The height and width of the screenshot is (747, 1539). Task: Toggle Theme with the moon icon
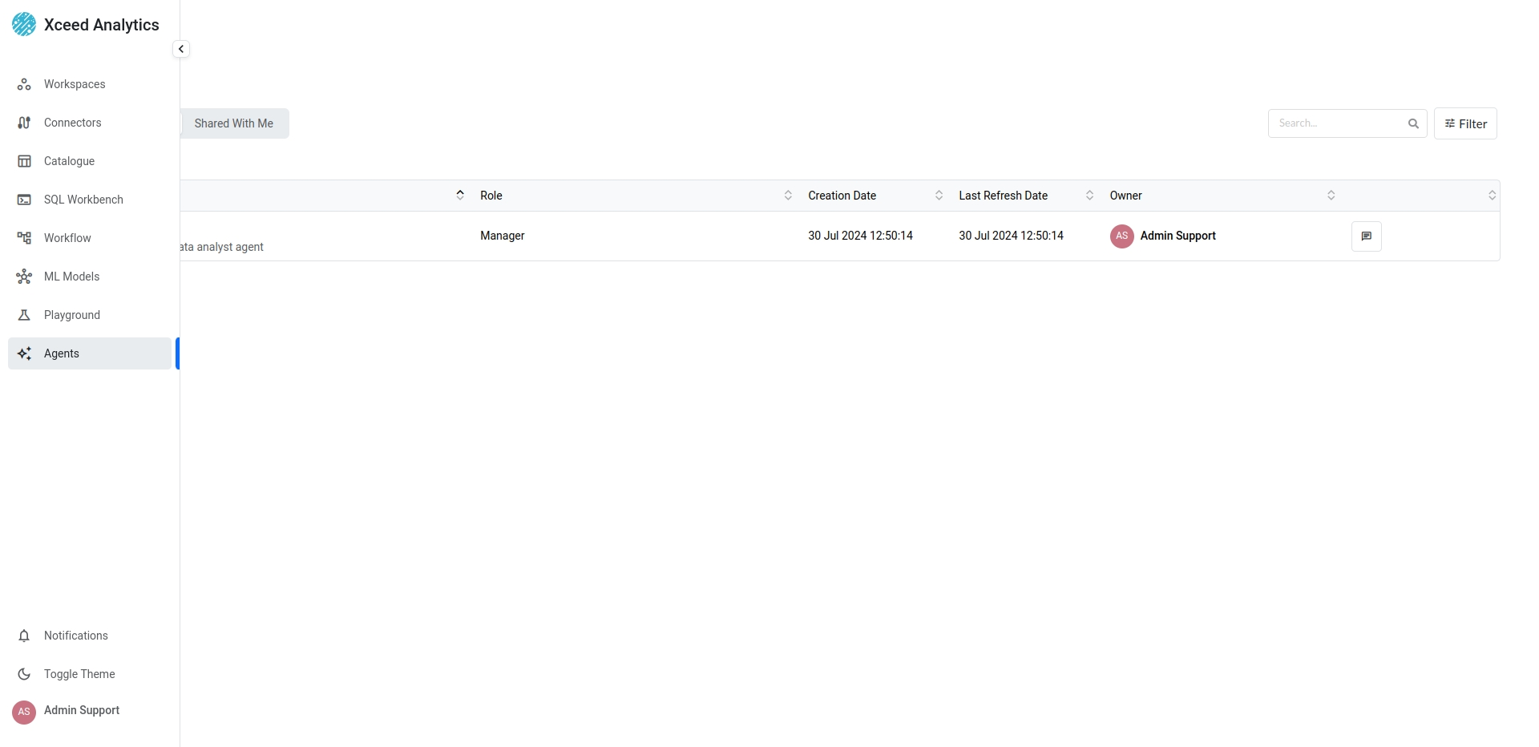(24, 674)
